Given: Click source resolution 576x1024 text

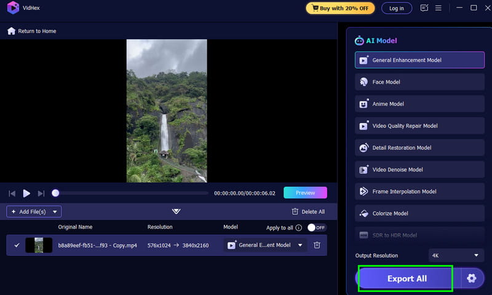Looking at the screenshot, I should pos(159,245).
